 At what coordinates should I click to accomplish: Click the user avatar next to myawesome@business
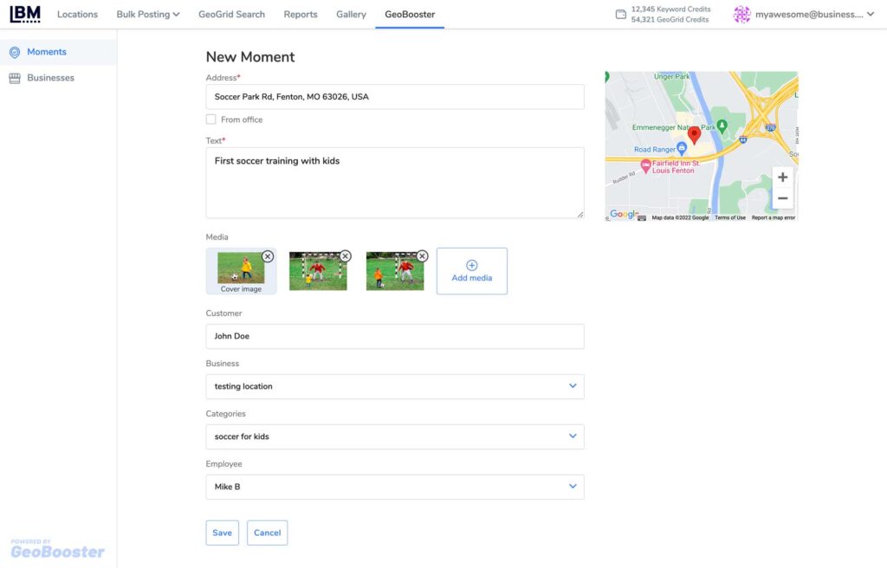(x=741, y=14)
